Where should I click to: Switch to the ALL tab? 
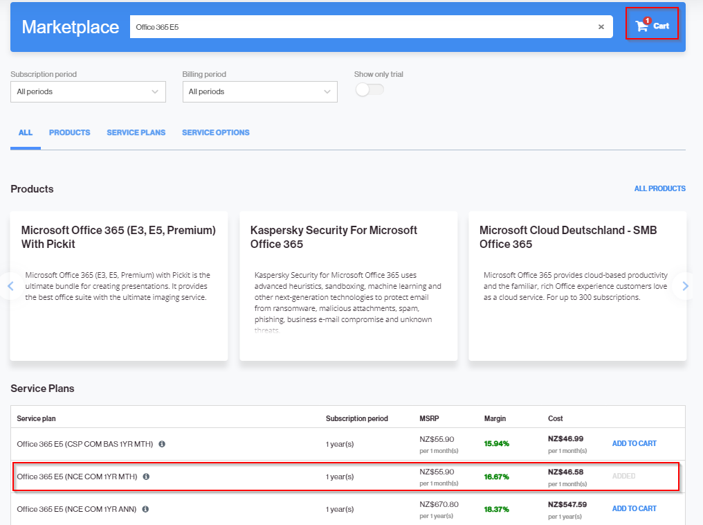[x=26, y=132]
